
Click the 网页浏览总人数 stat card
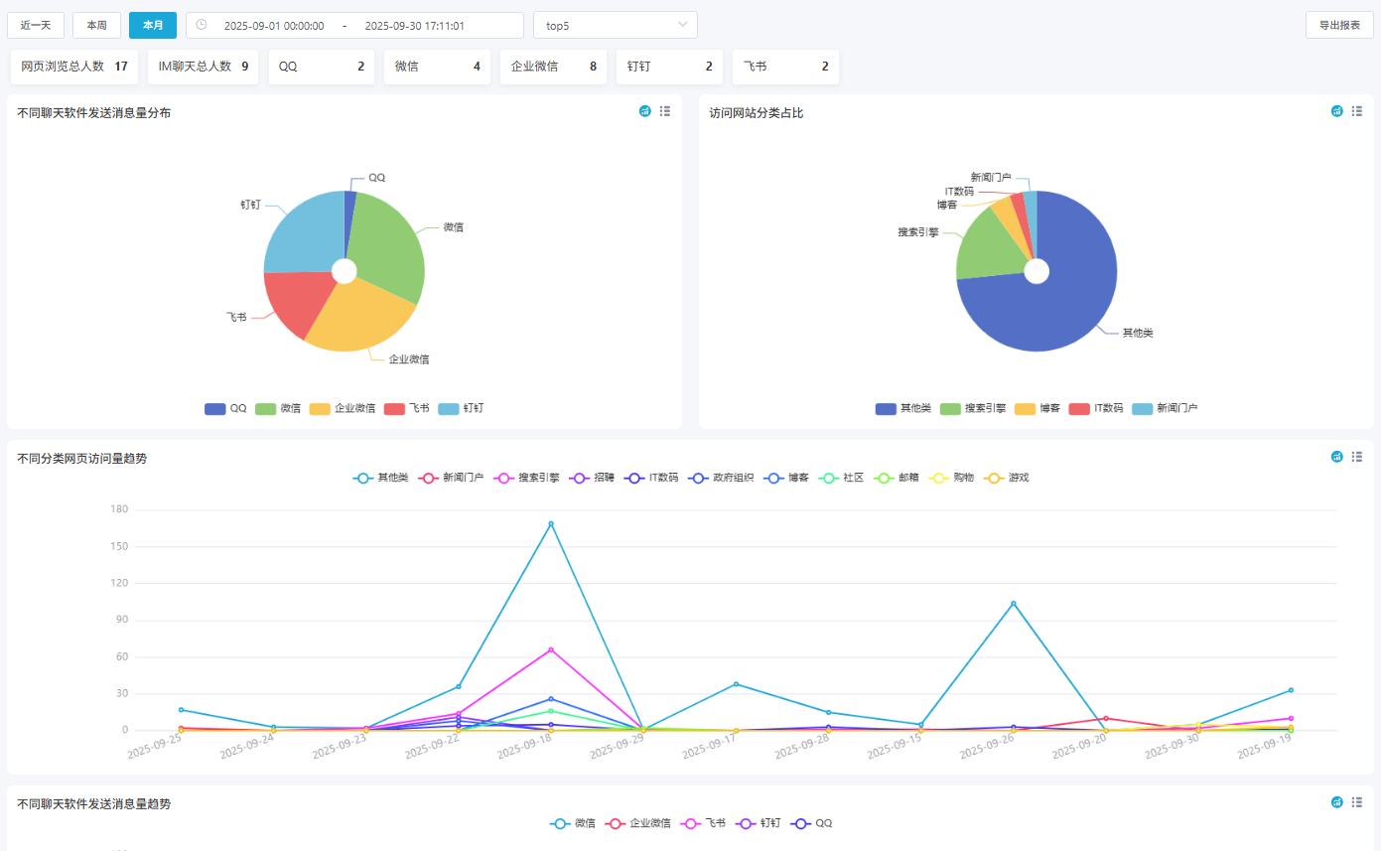coord(74,67)
